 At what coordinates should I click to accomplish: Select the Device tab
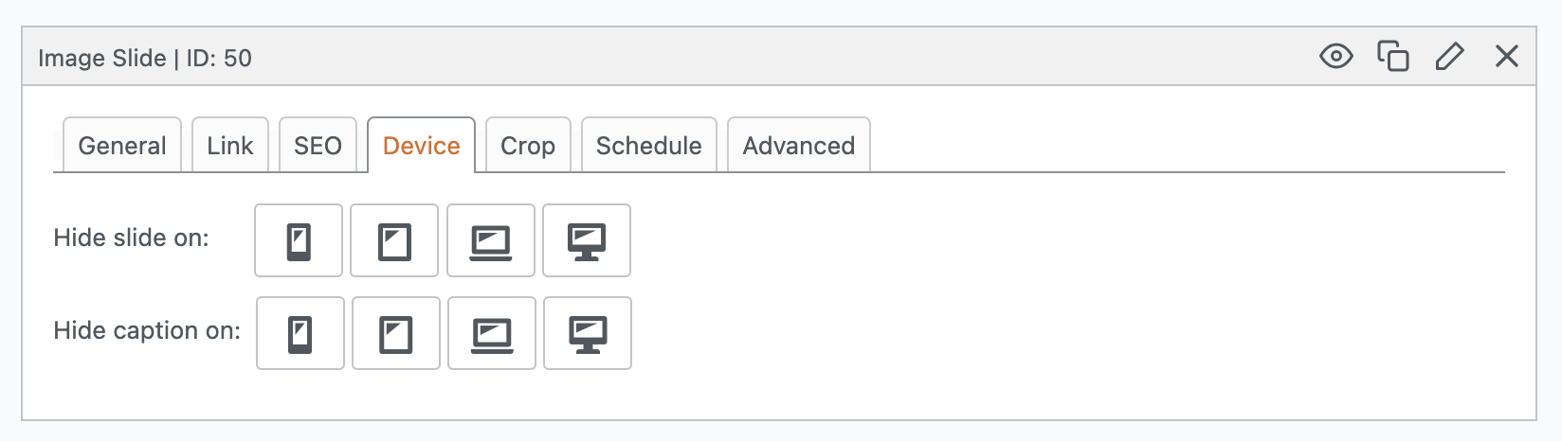422,146
